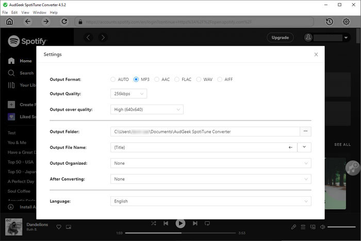Click the Output File Name field
The height and width of the screenshot is (241, 361).
(x=204, y=147)
